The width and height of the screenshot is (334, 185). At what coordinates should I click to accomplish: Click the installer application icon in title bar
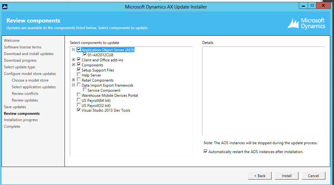(4, 7)
